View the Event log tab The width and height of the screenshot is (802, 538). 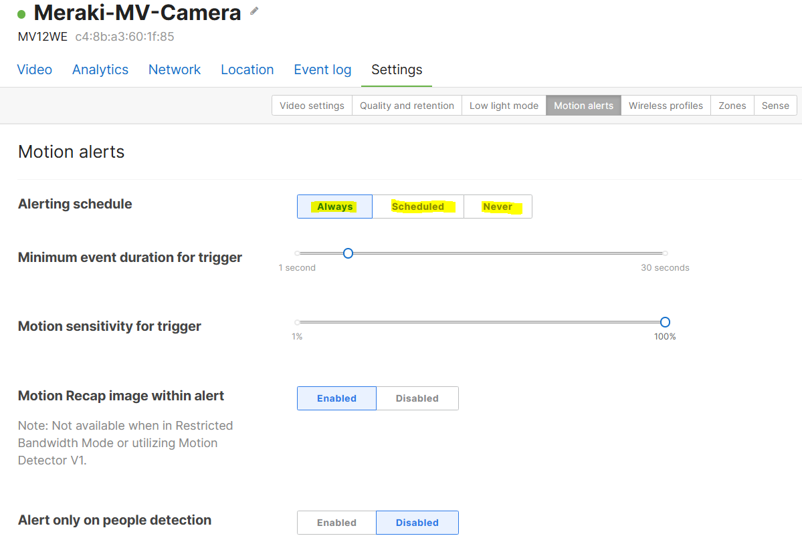[x=322, y=70]
